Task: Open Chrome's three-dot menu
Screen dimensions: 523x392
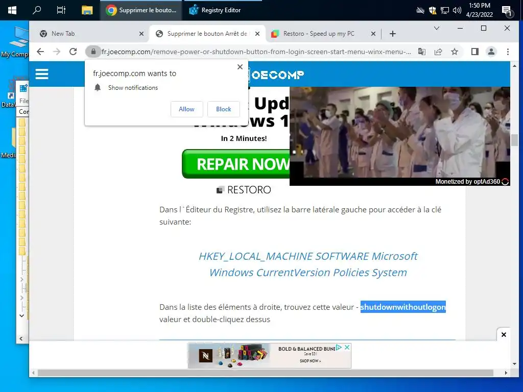Action: [x=508, y=52]
